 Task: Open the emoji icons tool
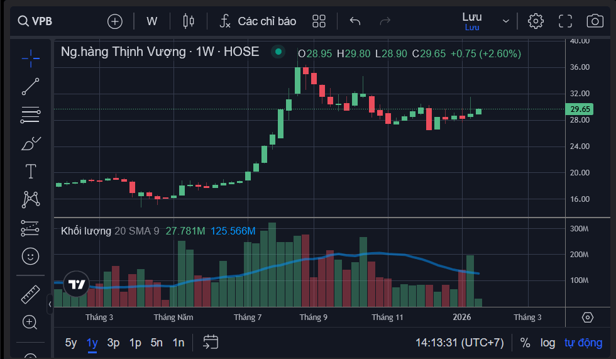coord(30,256)
